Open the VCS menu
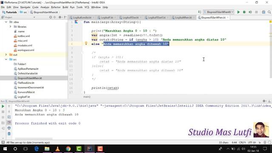Screen dimensions: 272x153 (x=87, y=7)
